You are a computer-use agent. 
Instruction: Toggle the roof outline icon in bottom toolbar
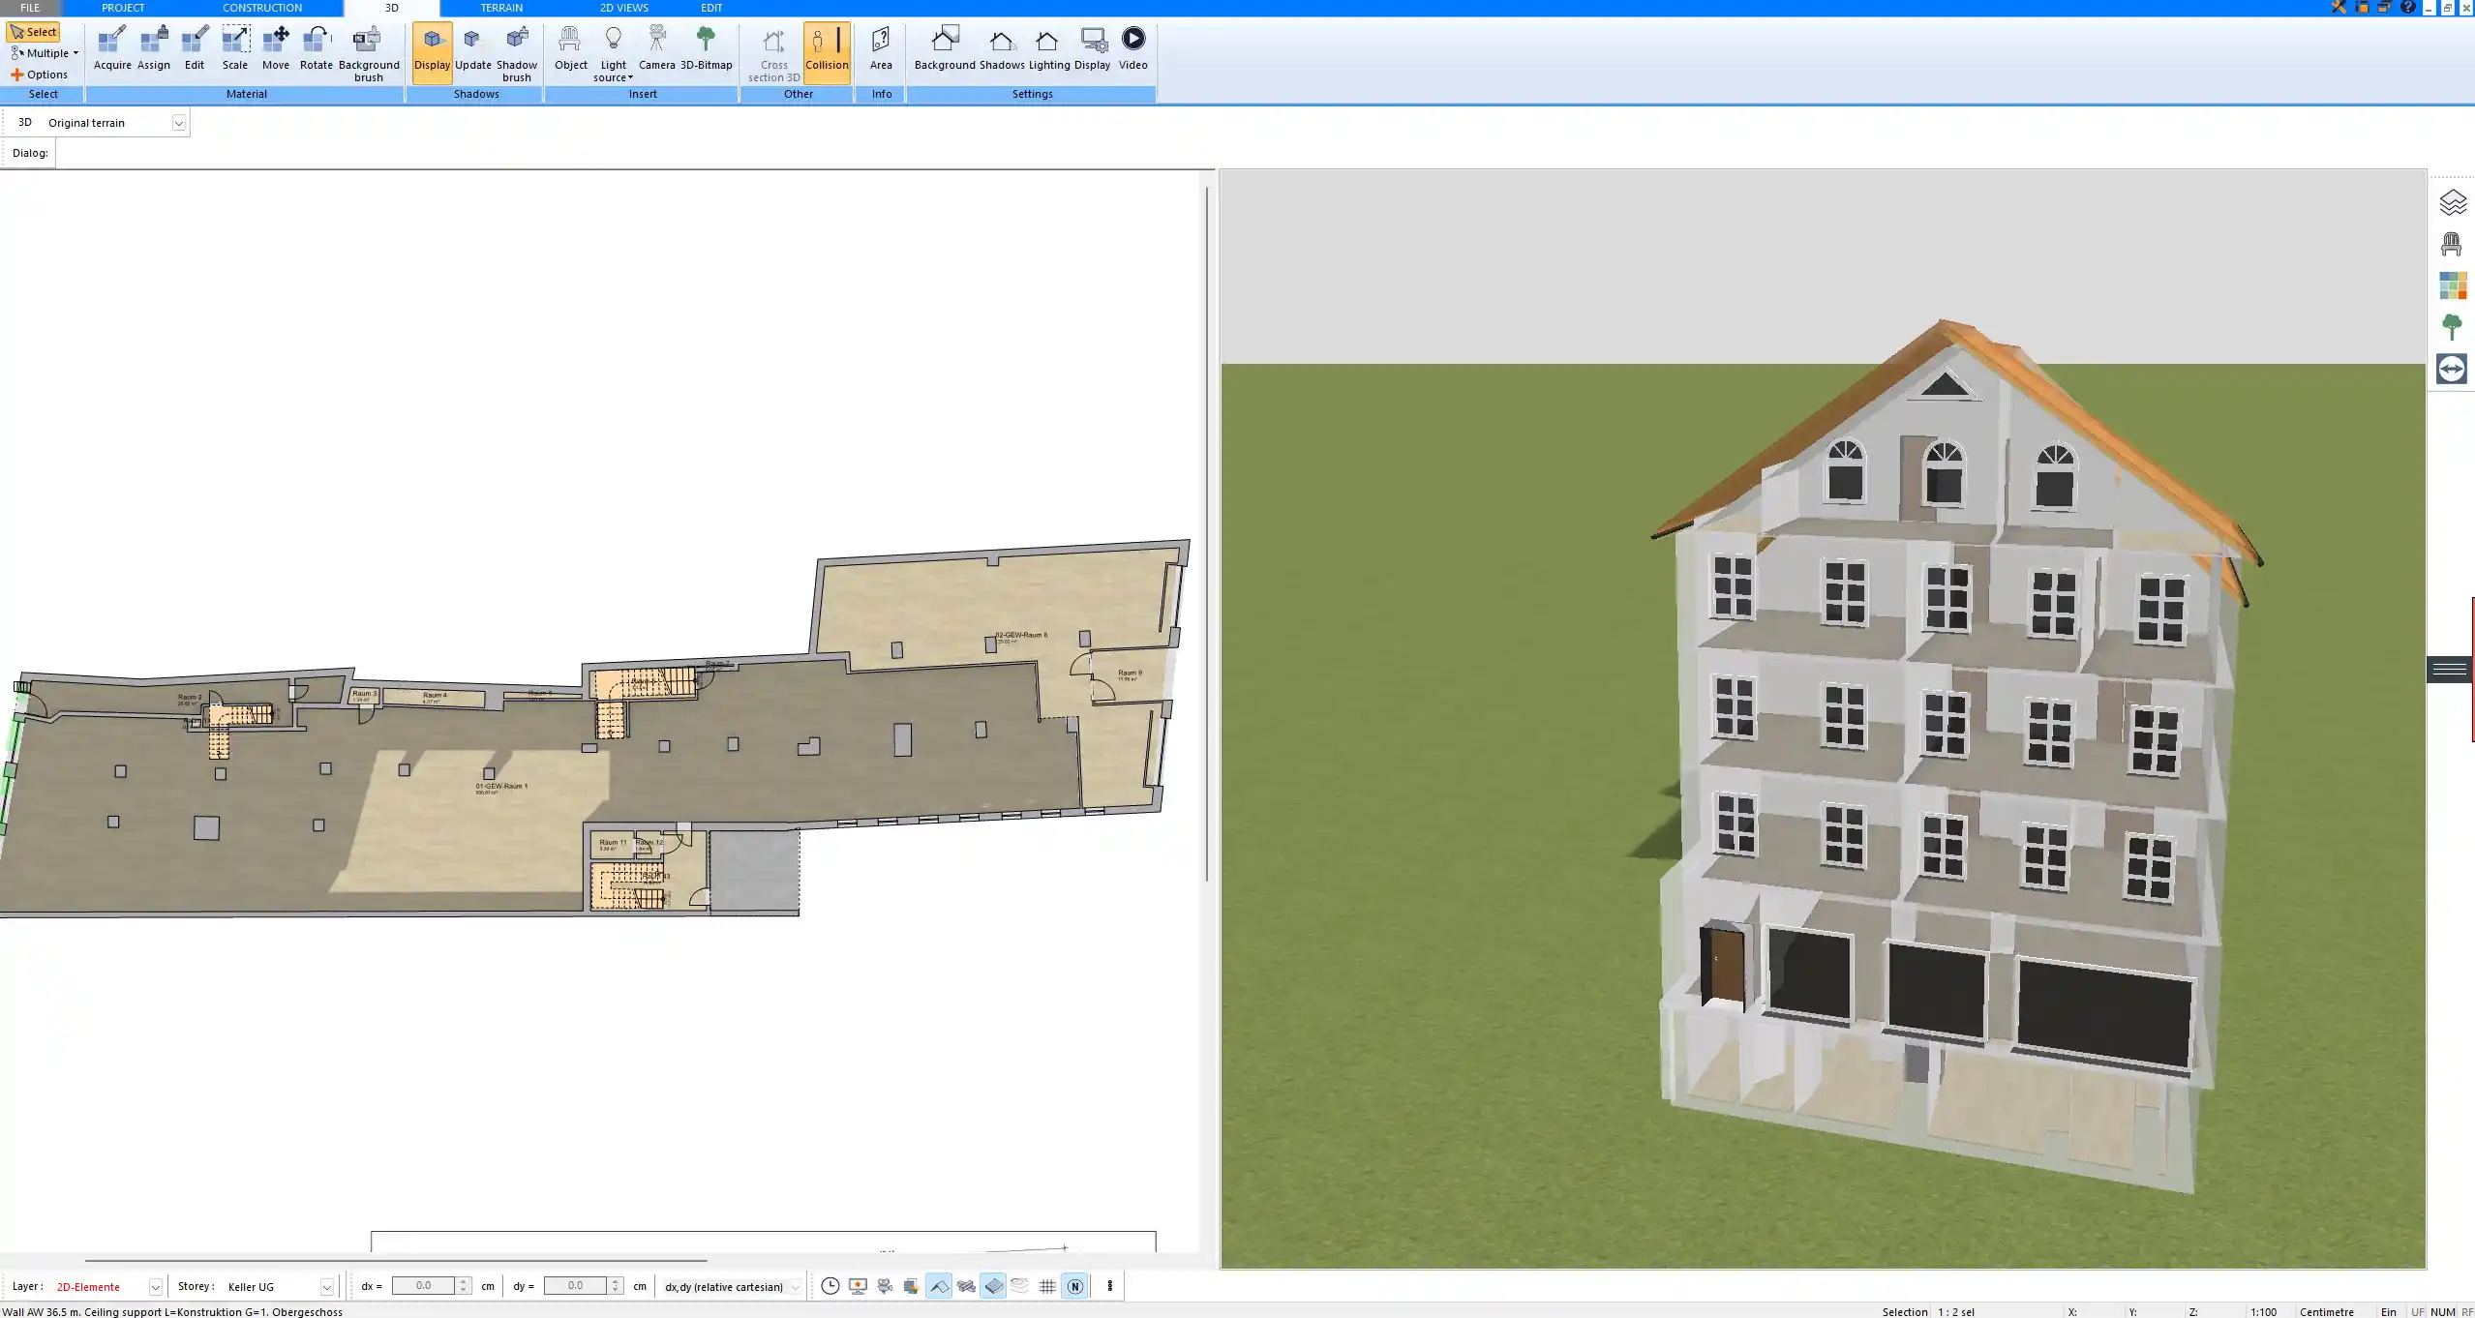(939, 1286)
